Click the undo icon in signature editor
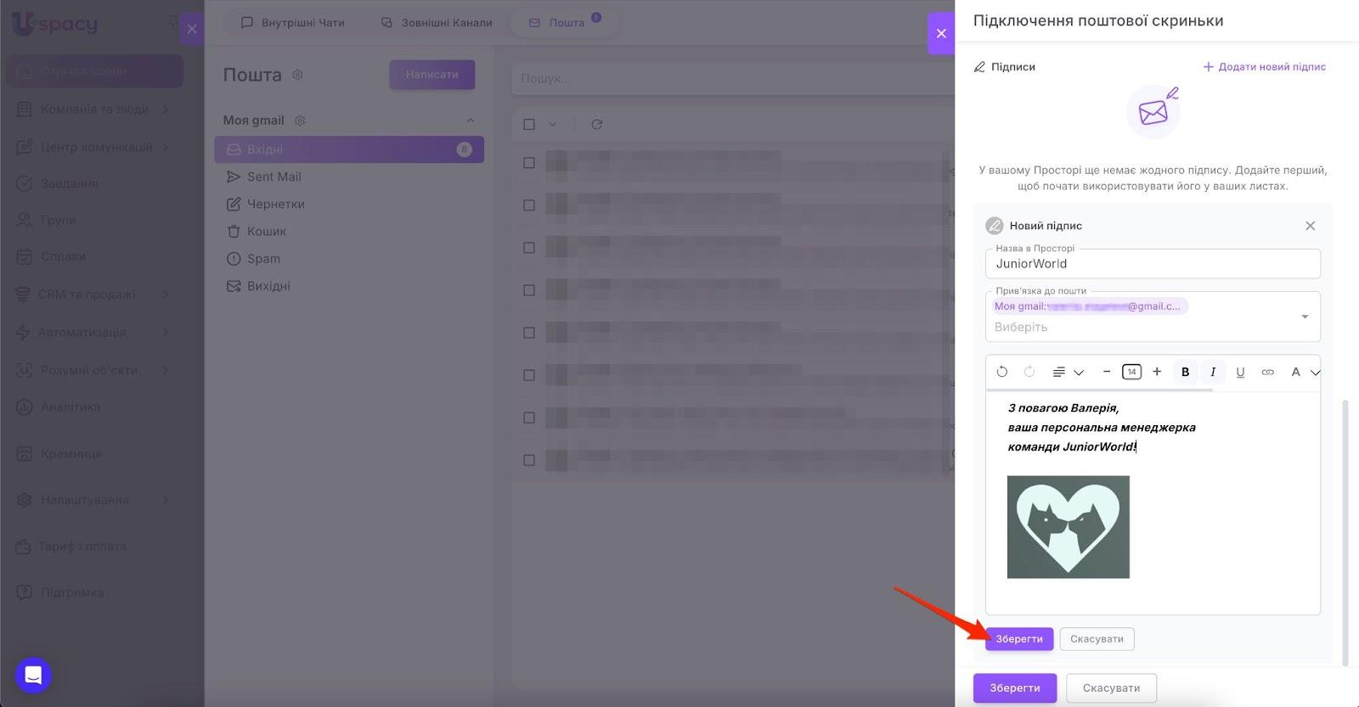The width and height of the screenshot is (1359, 707). (x=1002, y=372)
